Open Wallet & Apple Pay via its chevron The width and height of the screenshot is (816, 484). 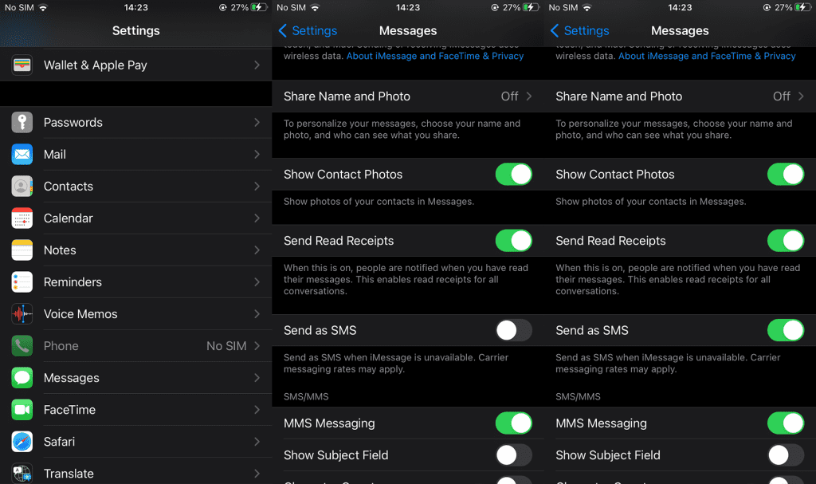(x=257, y=65)
